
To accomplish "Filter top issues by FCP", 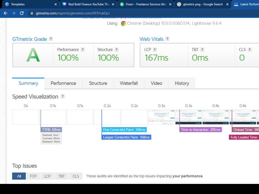I will click(x=33, y=176).
